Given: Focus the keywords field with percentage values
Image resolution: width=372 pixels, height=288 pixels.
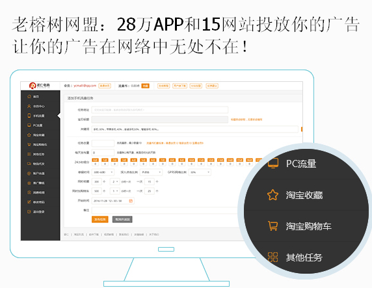Looking at the screenshot, I should point(194,129).
